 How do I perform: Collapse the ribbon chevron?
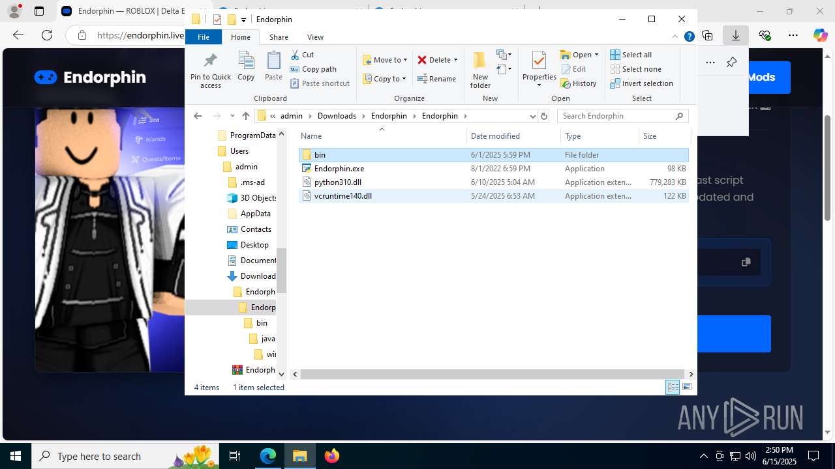[675, 37]
